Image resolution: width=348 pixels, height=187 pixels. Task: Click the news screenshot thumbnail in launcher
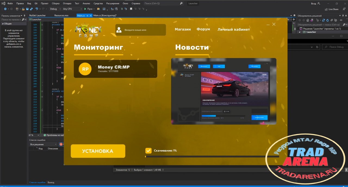click(x=224, y=91)
